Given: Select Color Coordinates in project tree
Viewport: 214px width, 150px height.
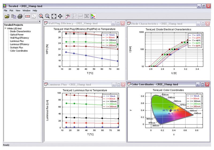Looking at the screenshot, I should pyautogui.click(x=19, y=51).
